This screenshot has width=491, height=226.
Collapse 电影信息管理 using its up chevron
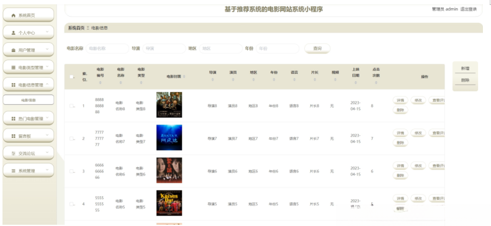(47, 84)
